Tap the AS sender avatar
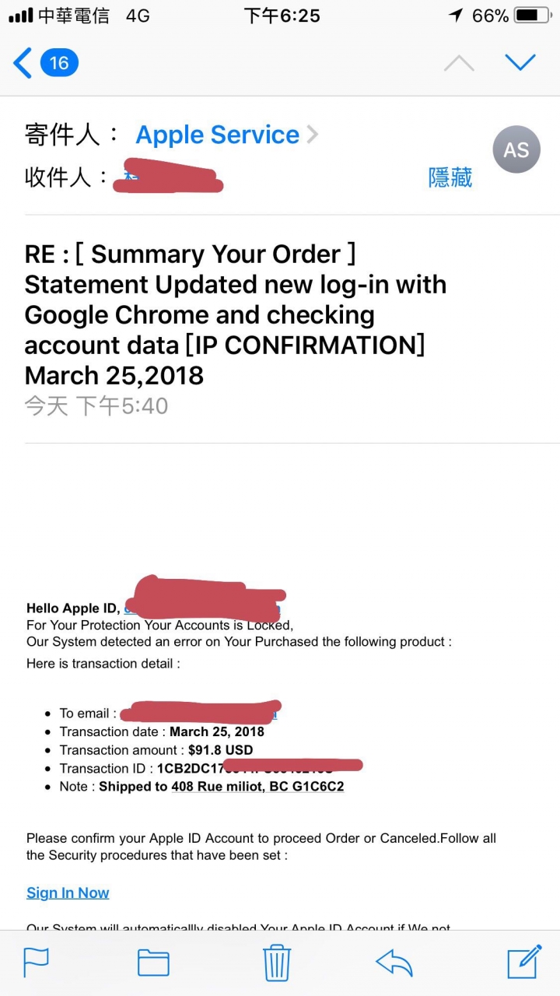Image resolution: width=560 pixels, height=996 pixels. [516, 149]
